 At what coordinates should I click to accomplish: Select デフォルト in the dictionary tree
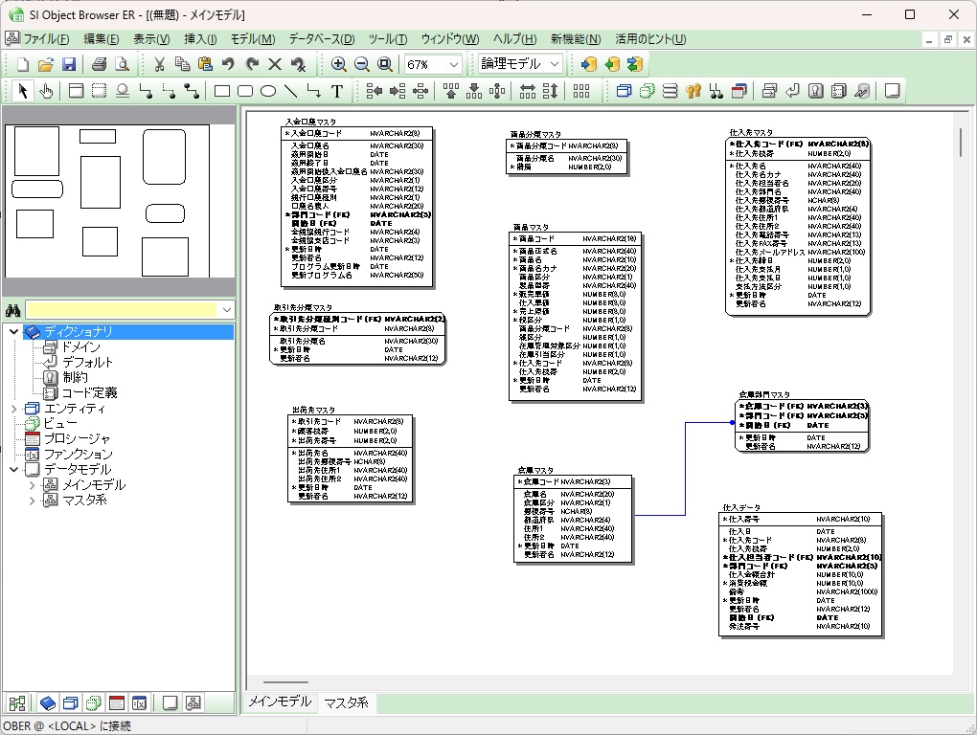pyautogui.click(x=87, y=362)
